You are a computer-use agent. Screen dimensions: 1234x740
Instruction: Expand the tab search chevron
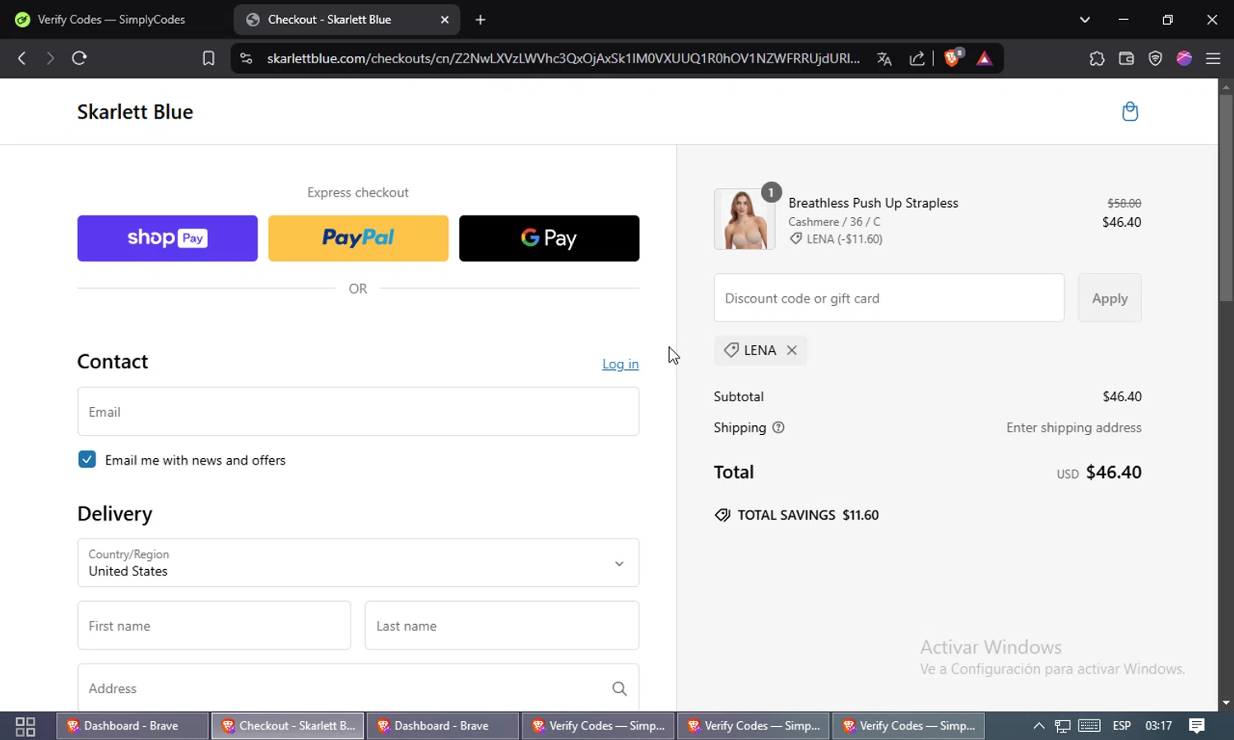(1084, 20)
